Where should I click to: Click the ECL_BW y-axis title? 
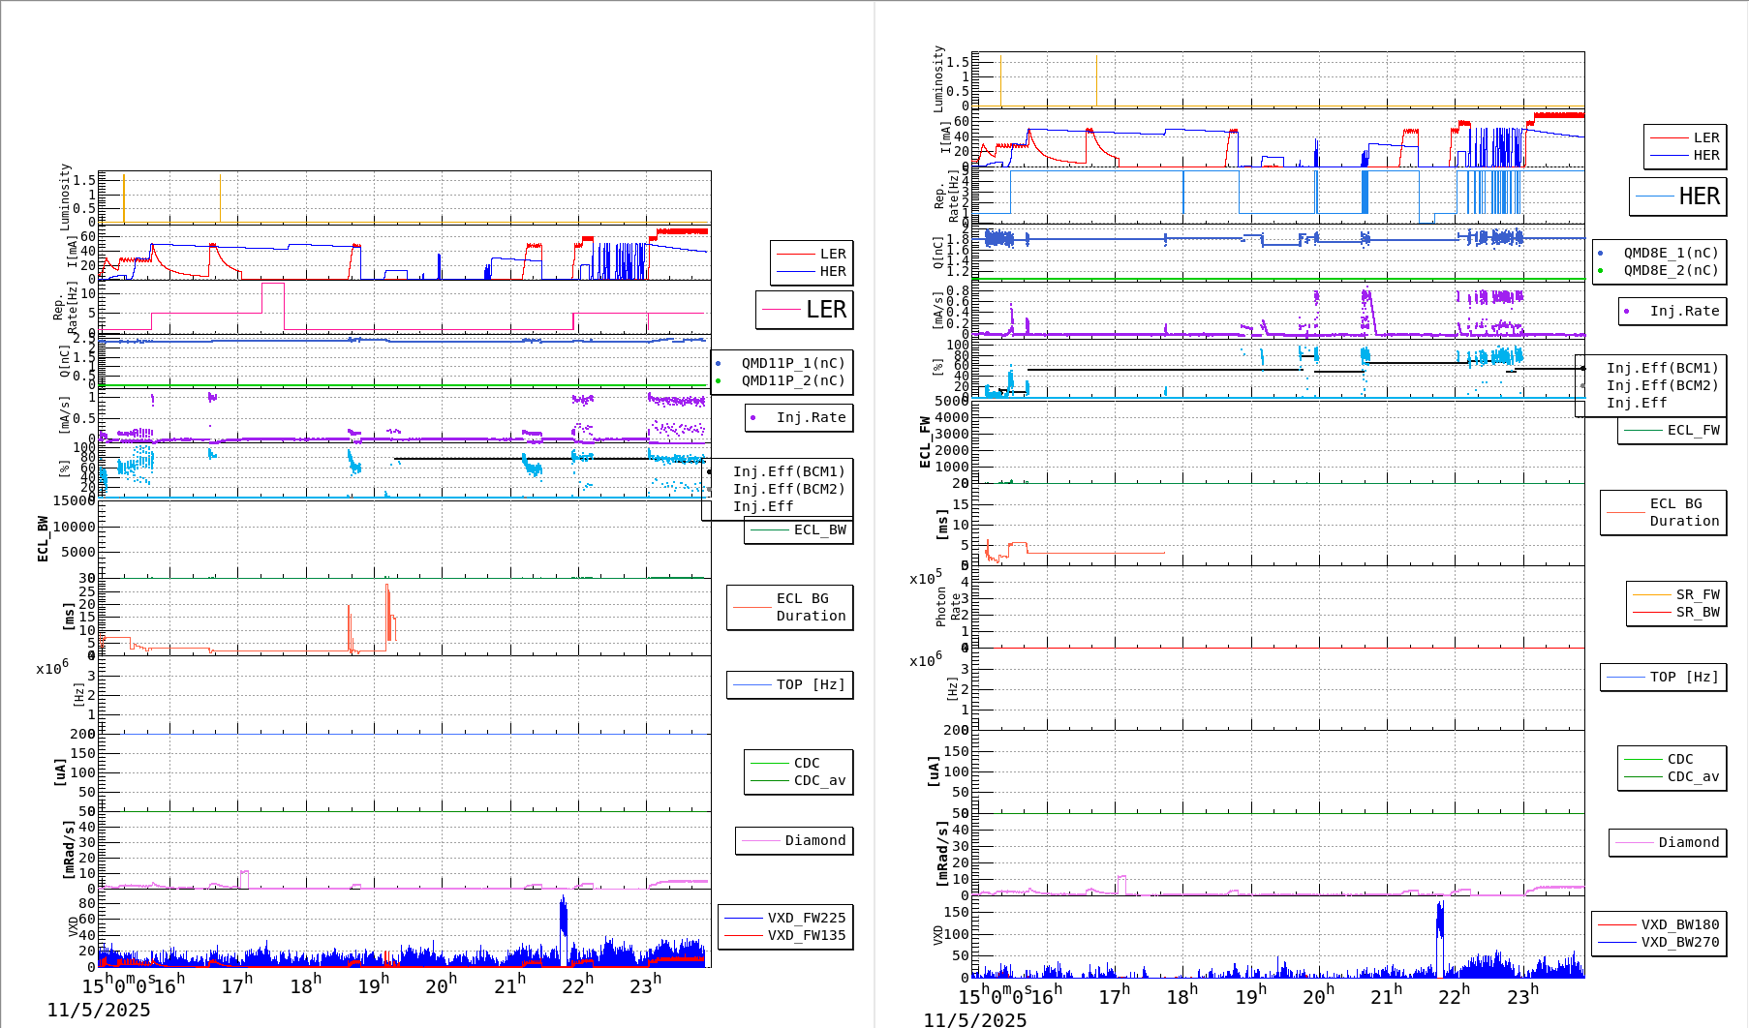point(43,538)
